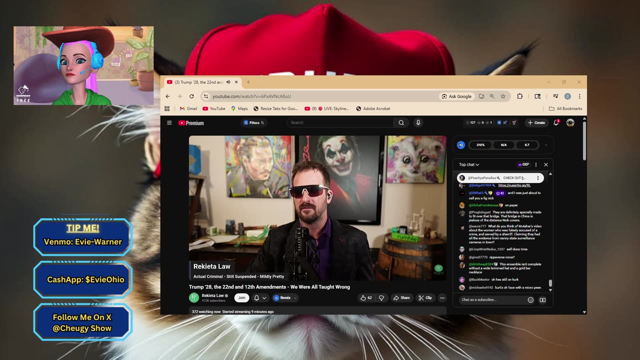
Task: Open Chrome three-dot menu
Action: coord(579,96)
